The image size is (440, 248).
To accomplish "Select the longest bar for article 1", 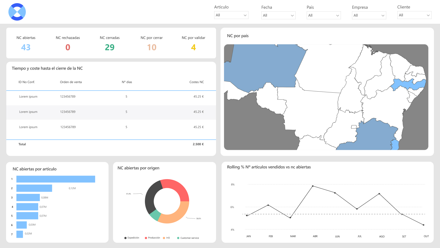I will point(56,179).
